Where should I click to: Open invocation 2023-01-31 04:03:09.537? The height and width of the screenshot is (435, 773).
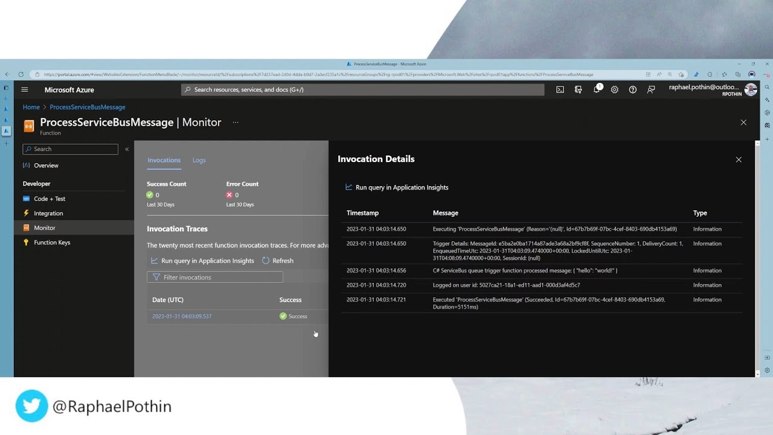182,316
